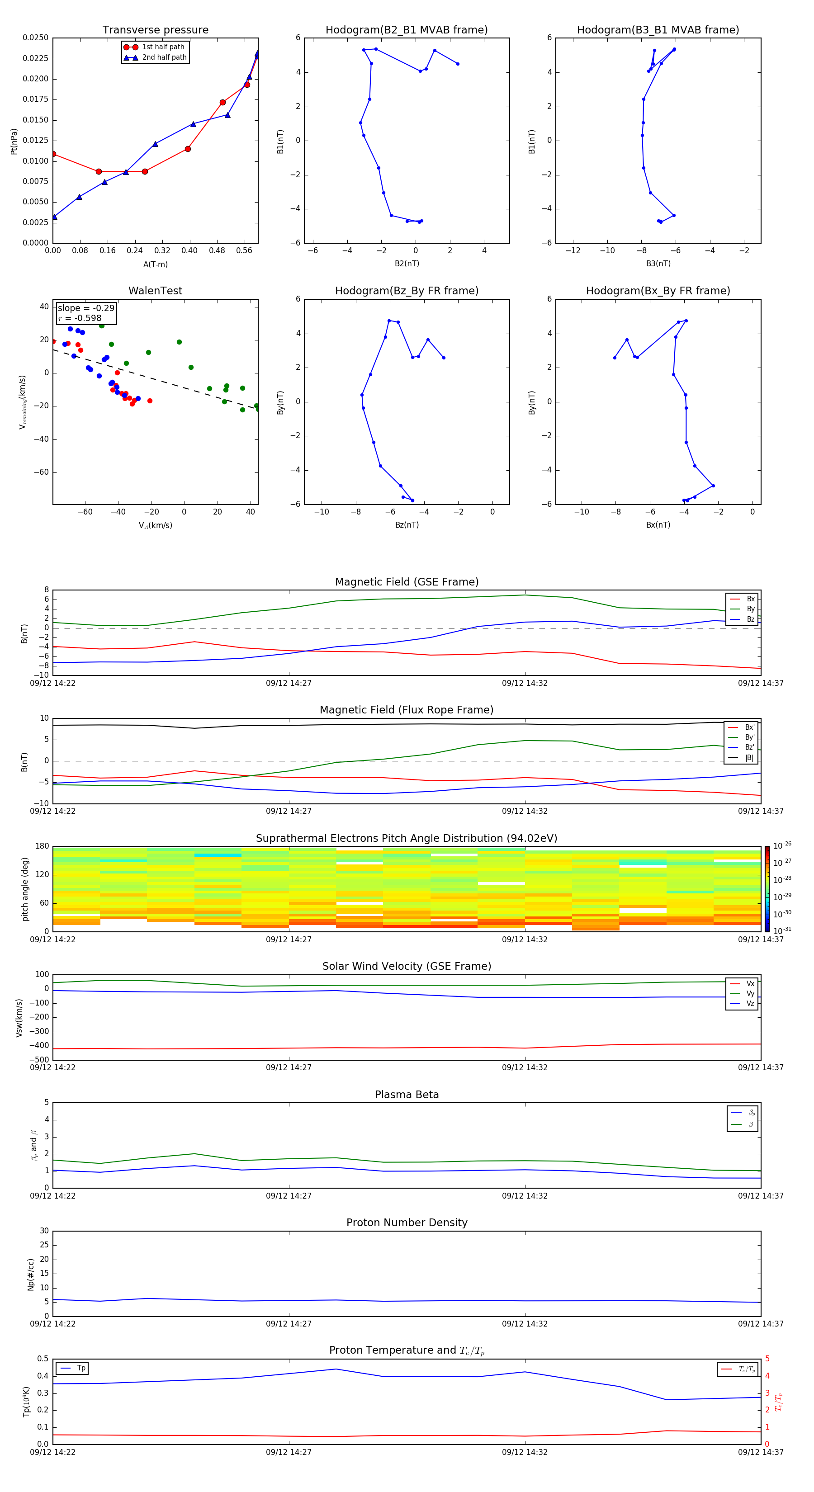This screenshot has width=814, height=1492.
Task: Click the "Magnetic Field (Flux Rope Frame)" title
Action: [407, 710]
